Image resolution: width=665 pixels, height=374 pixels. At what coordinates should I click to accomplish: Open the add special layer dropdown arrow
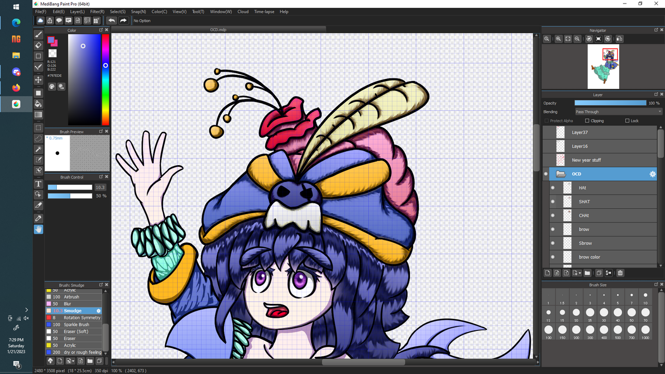coord(580,273)
